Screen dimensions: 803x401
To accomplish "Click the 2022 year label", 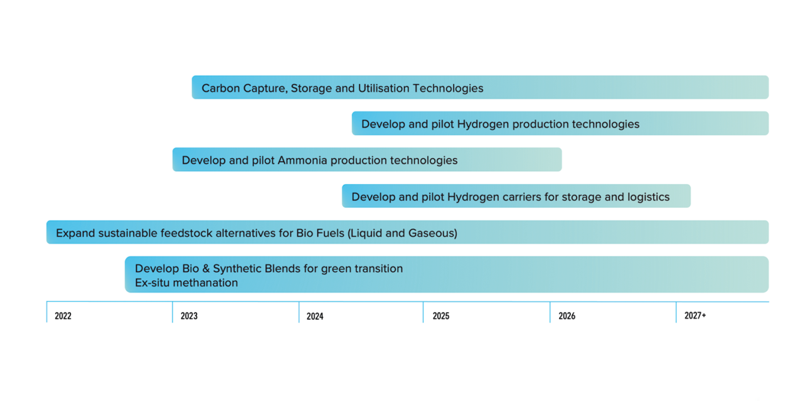I will point(63,316).
